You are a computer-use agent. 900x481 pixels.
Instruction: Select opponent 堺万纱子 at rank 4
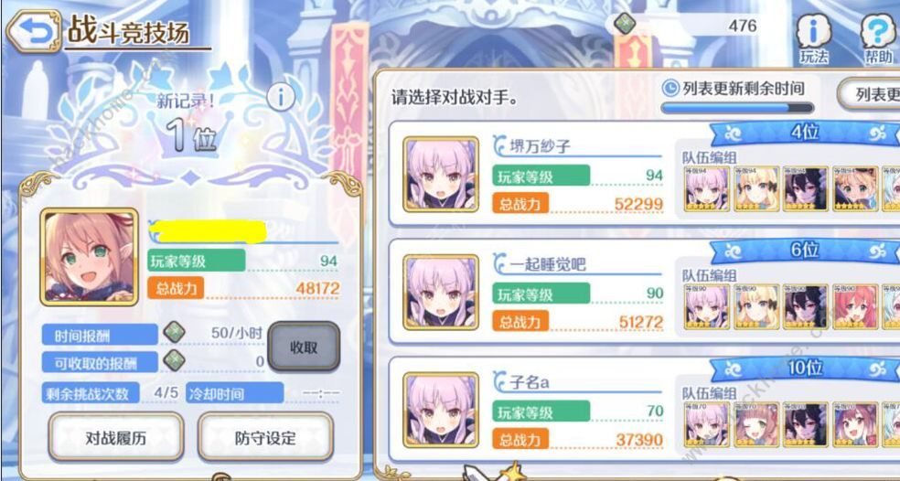point(644,174)
